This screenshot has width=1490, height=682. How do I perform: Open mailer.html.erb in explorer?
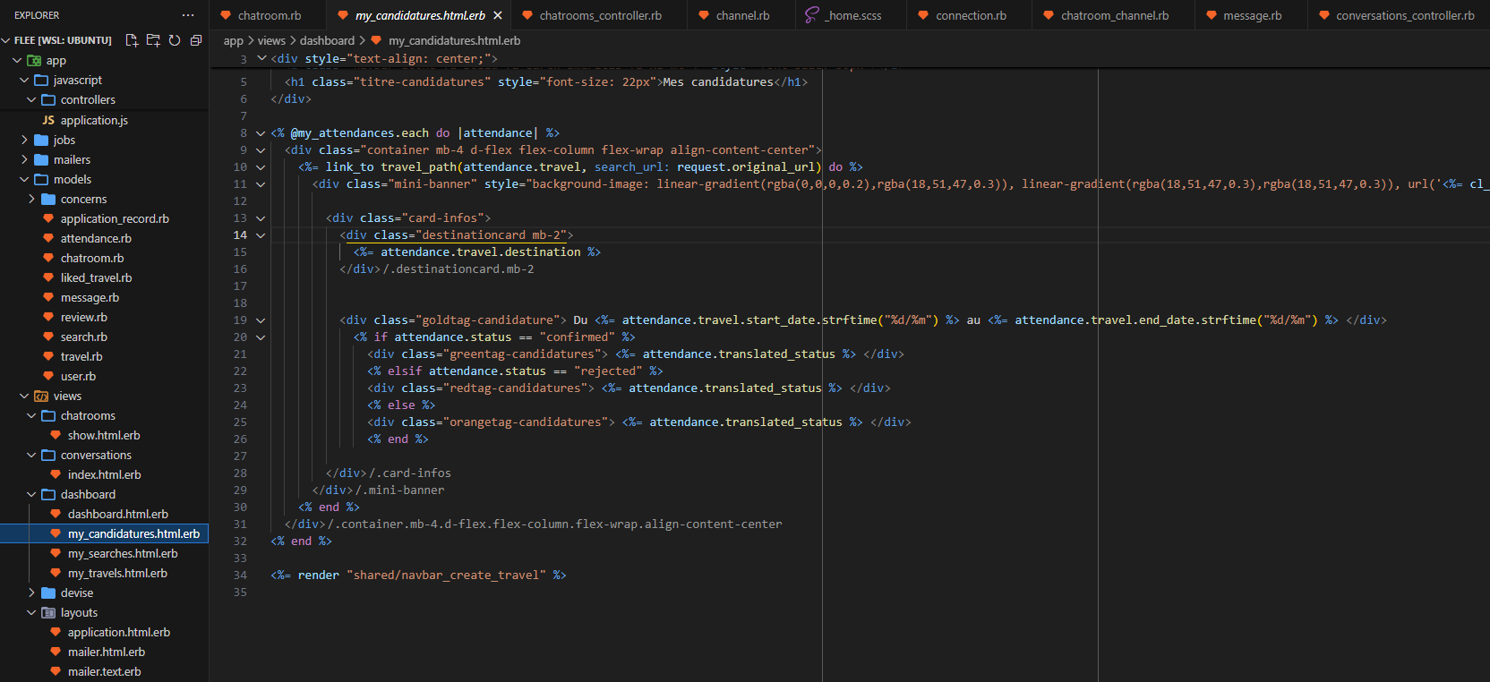coord(107,652)
